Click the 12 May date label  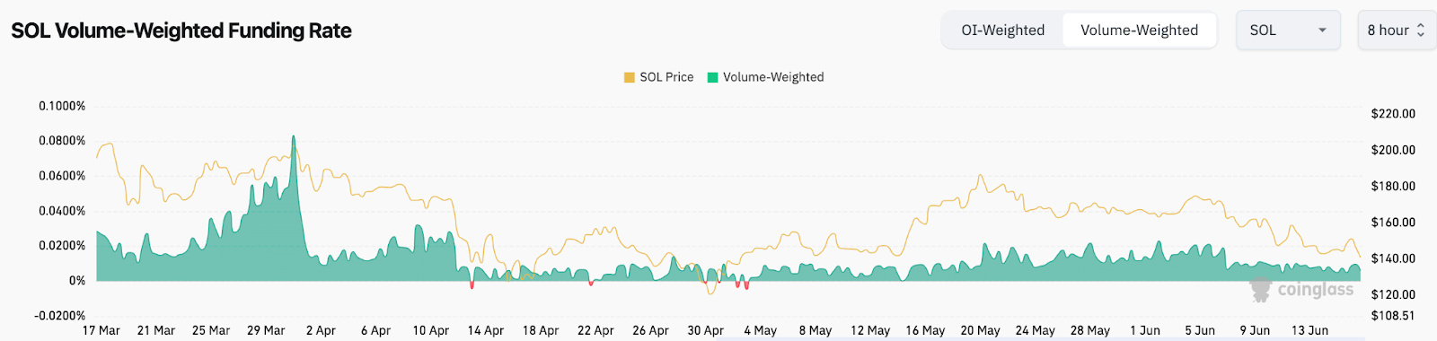tap(870, 330)
